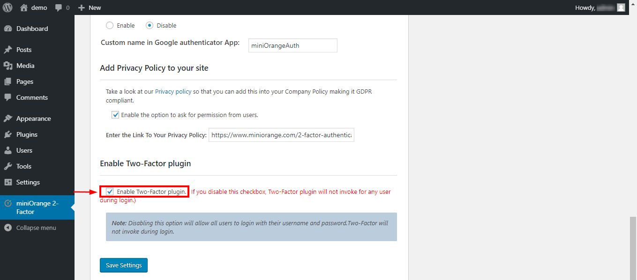Screen dimensions: 637x280
Task: Click 'Add Privacy Policy to your site' heading
Action: pos(154,68)
